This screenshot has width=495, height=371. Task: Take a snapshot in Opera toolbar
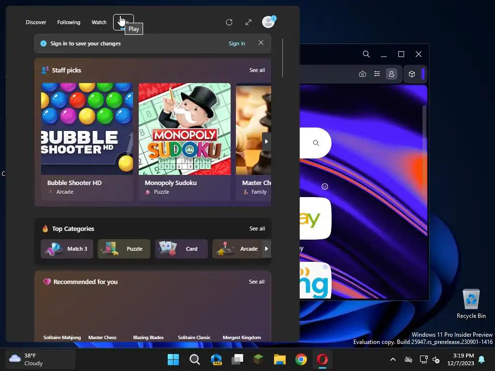click(363, 74)
